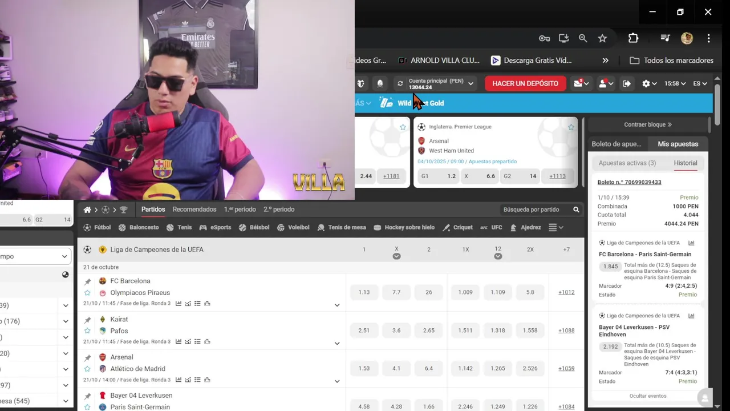Click the home icon in breadcrumb

pos(87,210)
